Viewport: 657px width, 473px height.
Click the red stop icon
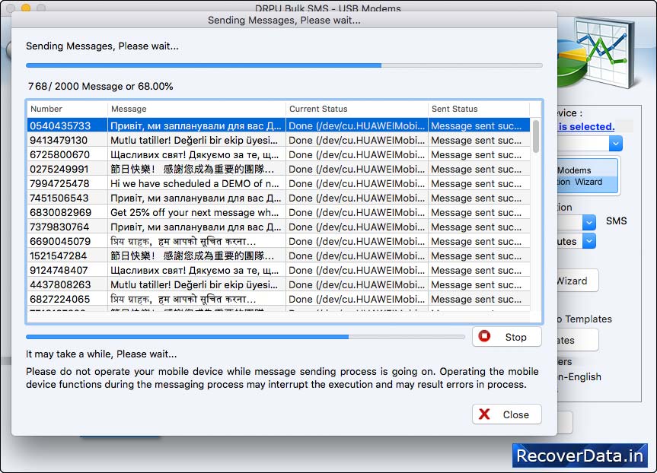pos(484,336)
